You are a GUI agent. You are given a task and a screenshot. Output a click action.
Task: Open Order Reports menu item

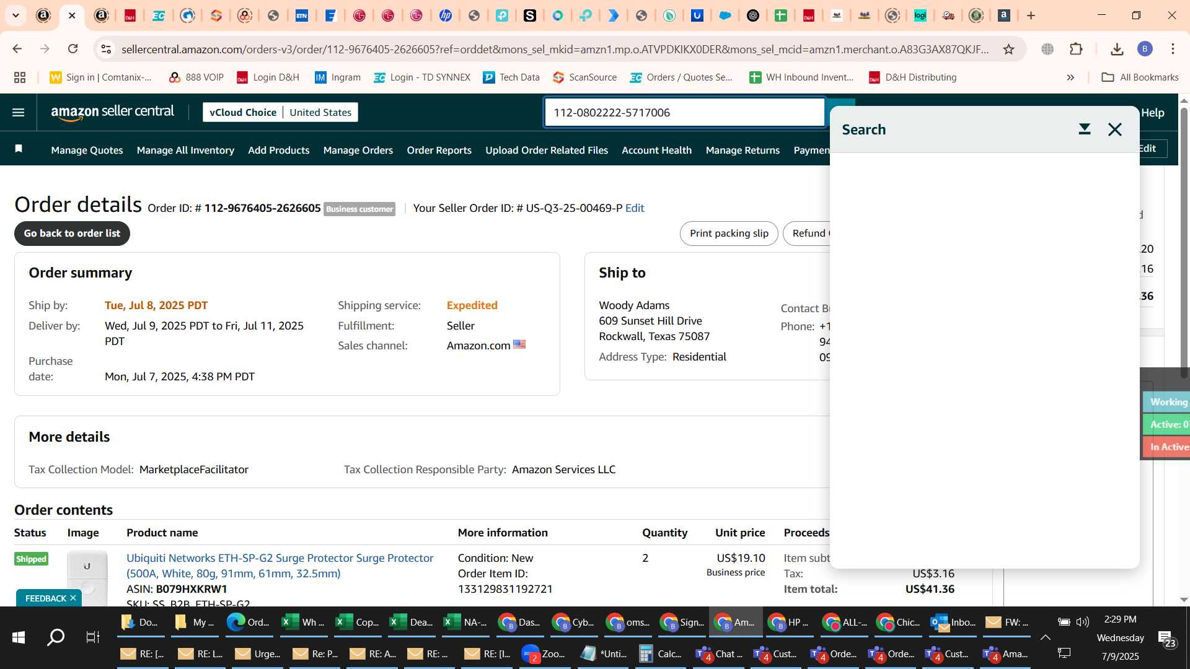[439, 150]
